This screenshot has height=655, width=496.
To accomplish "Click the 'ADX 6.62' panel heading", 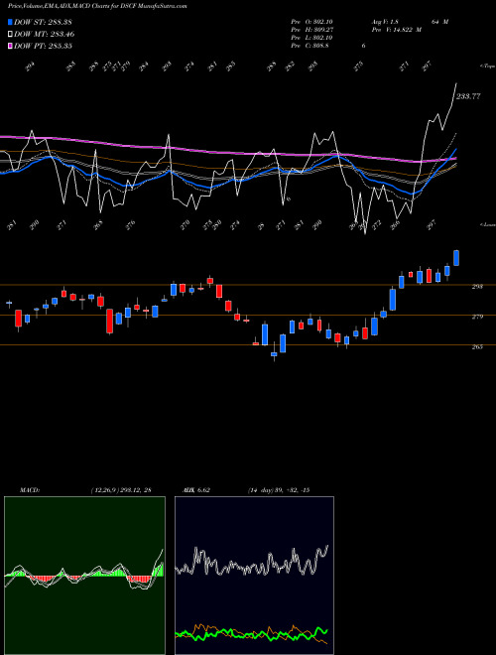I will [195, 490].
